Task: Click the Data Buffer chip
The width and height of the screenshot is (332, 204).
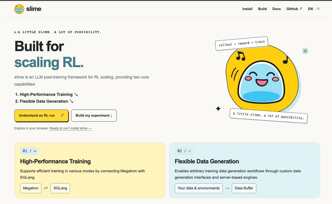Action: (244, 188)
